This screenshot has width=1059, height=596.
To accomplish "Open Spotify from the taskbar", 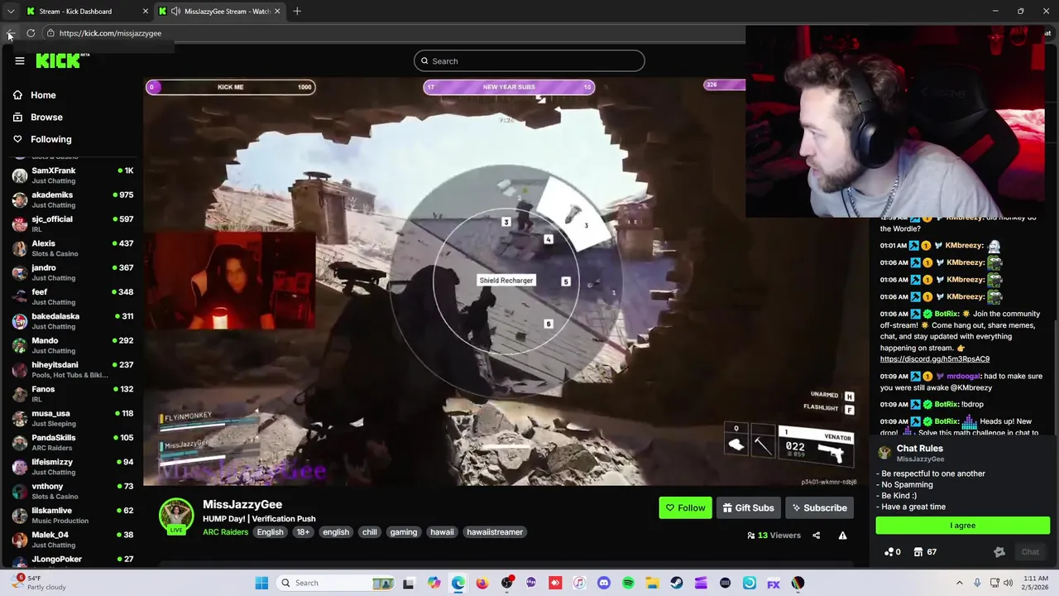I will (628, 583).
